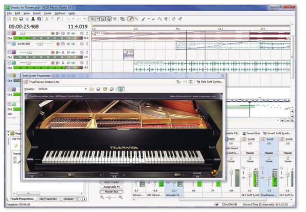Select the Paint brush tool in toolbar
306x212 pixels.
pyautogui.click(x=143, y=19)
